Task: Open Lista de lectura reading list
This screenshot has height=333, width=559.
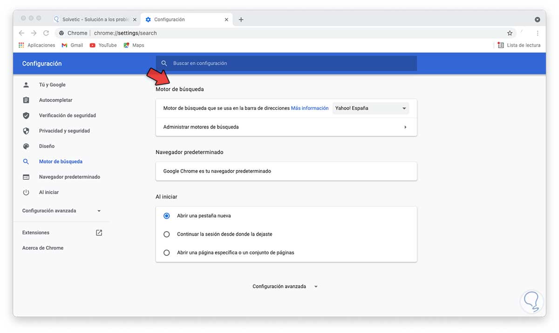Action: coord(519,45)
